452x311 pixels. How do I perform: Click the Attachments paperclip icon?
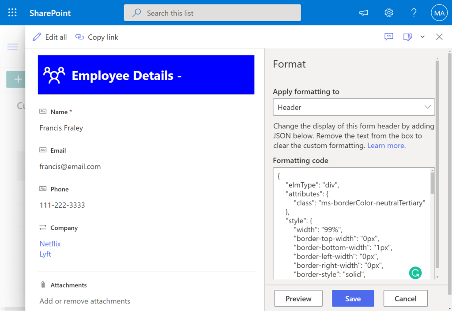click(43, 285)
